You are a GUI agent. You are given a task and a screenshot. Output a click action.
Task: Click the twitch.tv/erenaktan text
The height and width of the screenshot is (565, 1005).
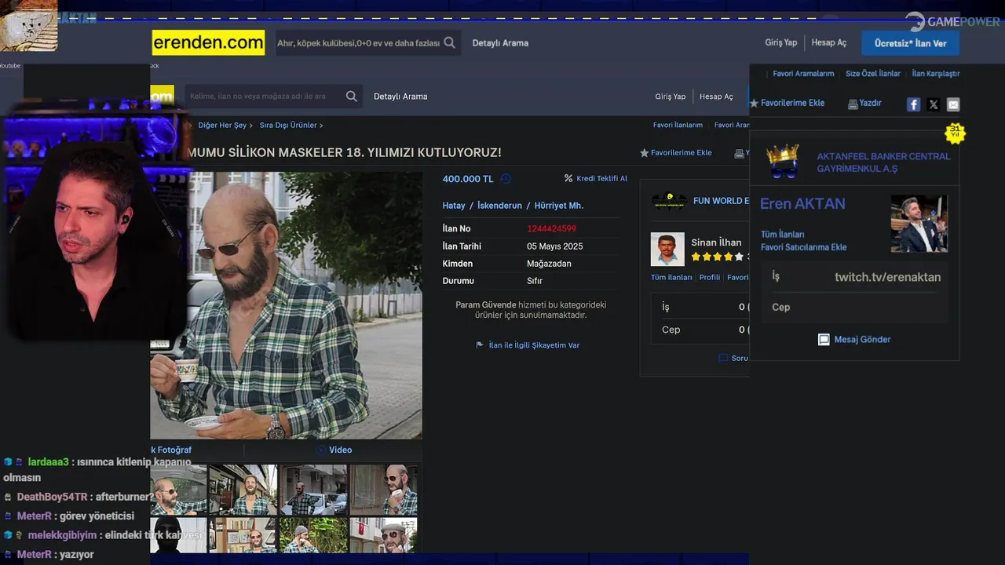click(887, 277)
